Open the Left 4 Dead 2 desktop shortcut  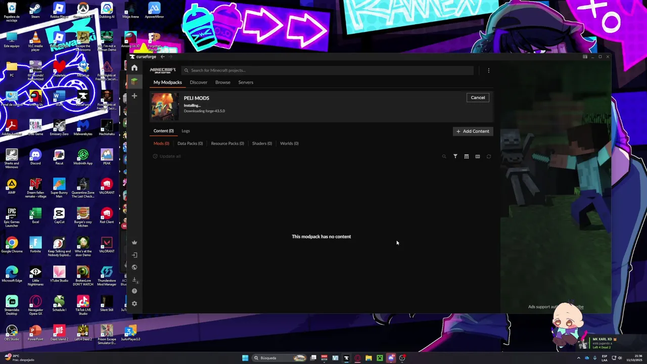click(83, 333)
